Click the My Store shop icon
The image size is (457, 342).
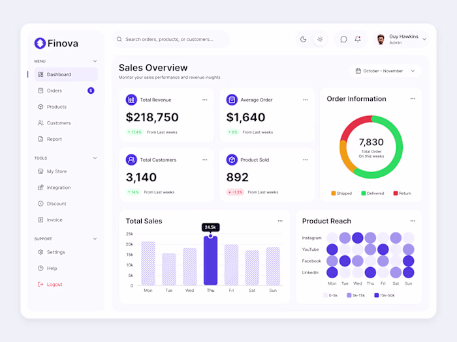[x=40, y=171]
